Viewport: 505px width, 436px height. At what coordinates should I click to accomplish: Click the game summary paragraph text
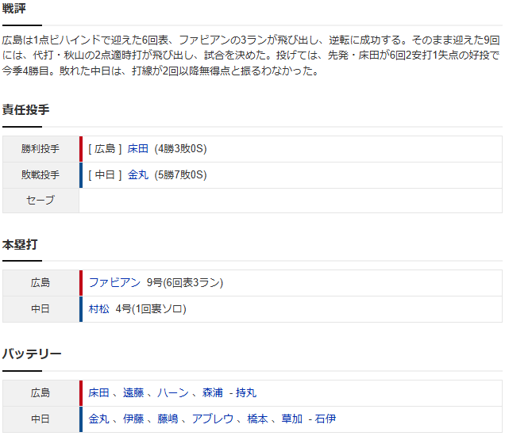(x=251, y=55)
